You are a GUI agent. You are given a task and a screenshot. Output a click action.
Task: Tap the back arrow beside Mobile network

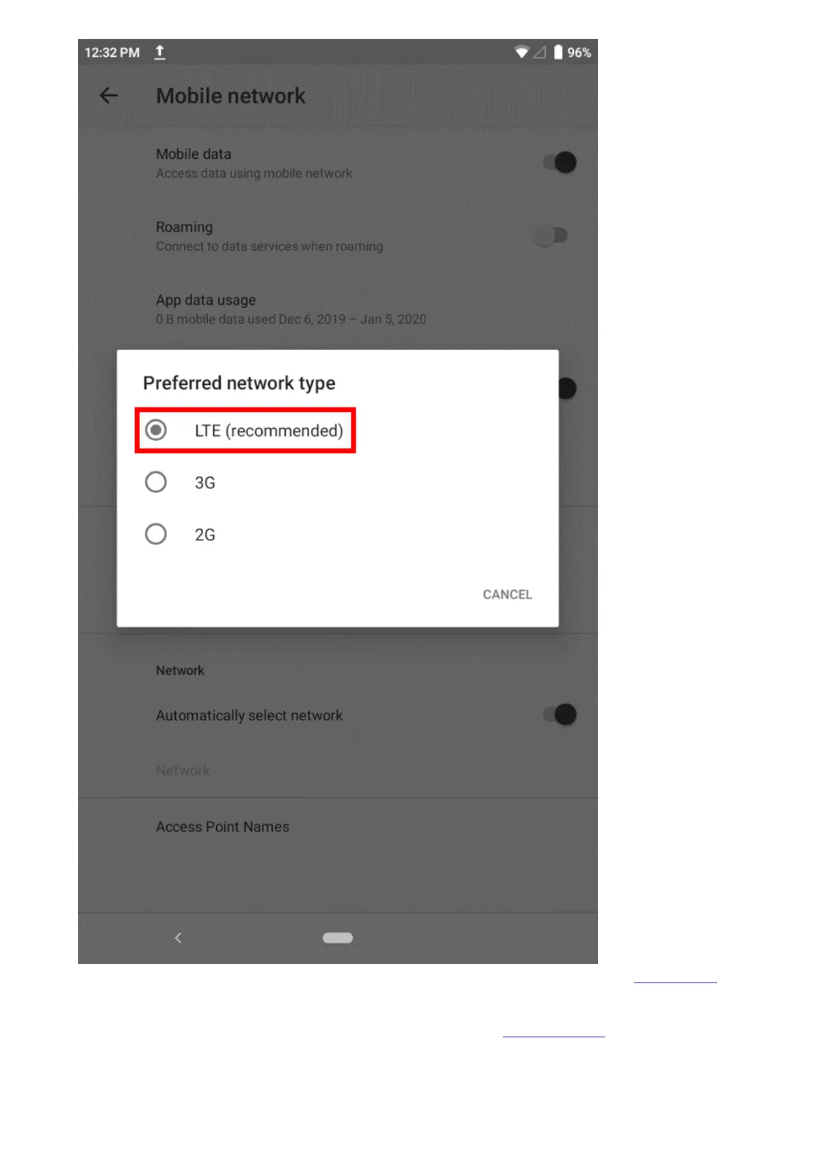[109, 96]
